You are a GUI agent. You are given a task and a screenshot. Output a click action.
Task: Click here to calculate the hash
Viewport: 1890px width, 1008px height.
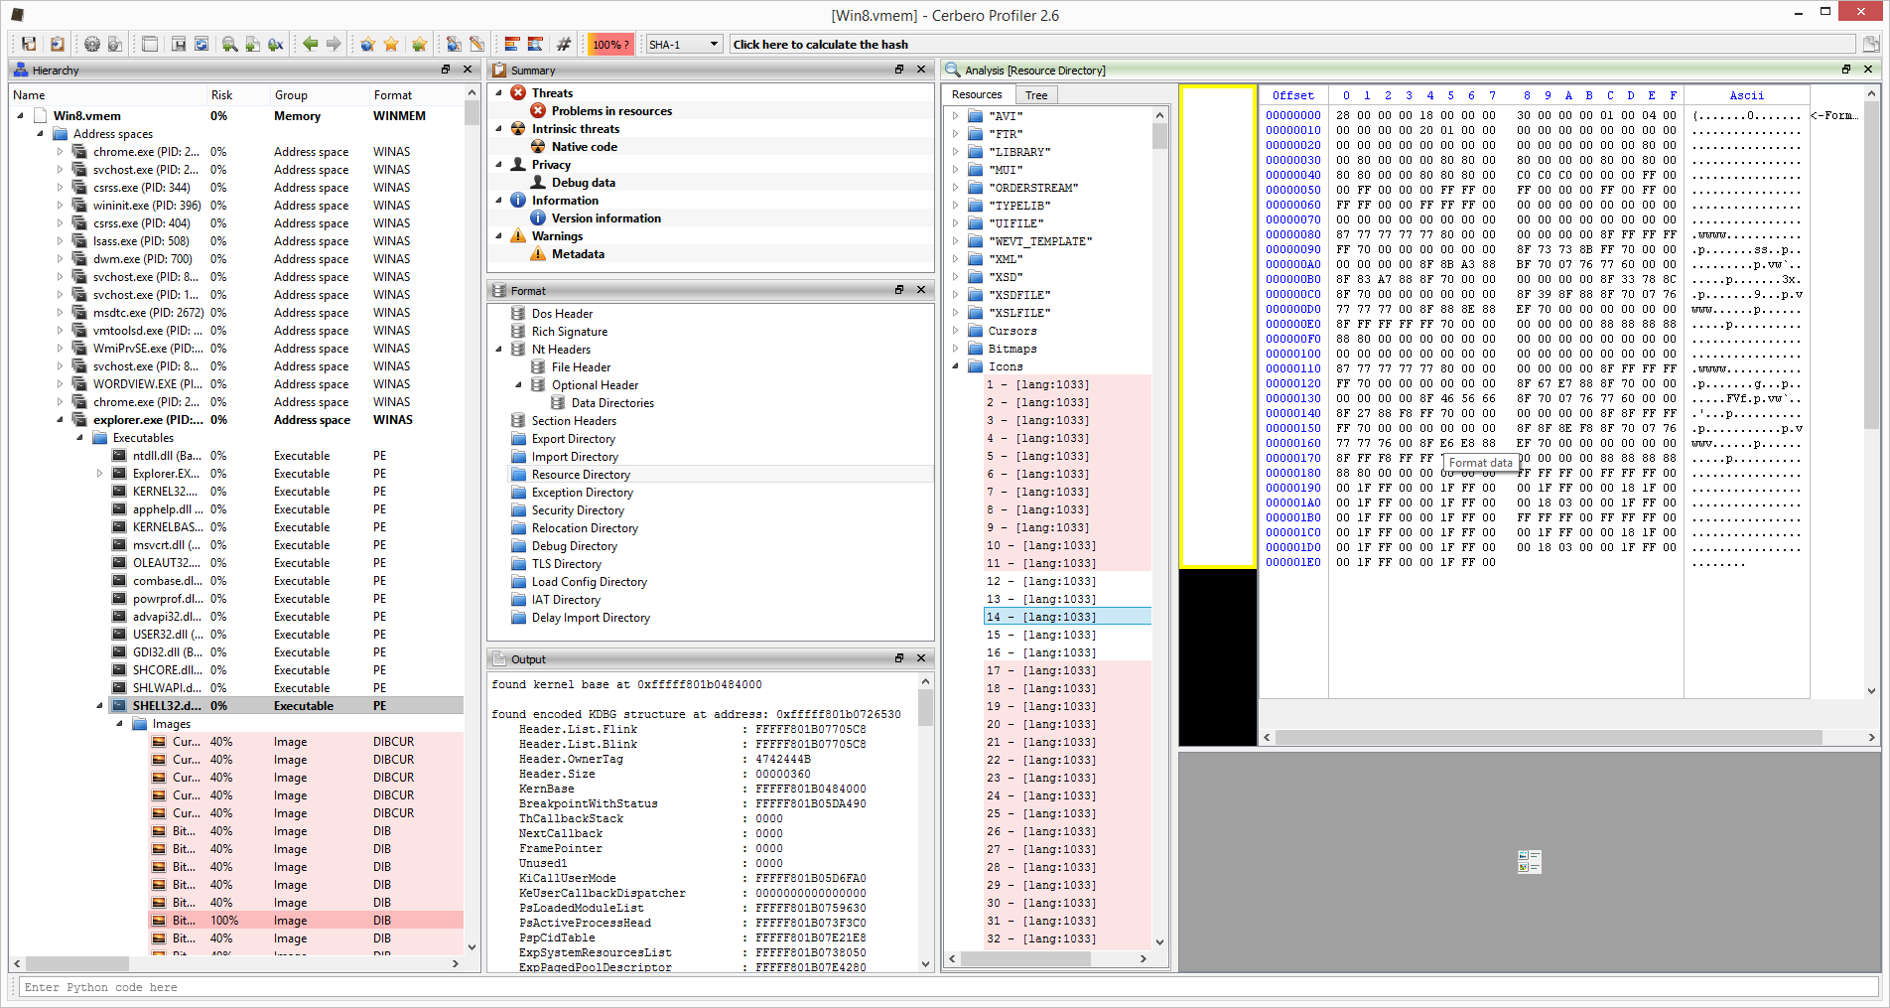click(x=1292, y=44)
